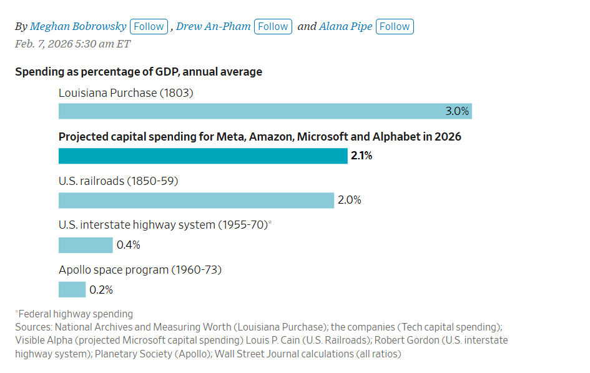
Task: Open Meghan Bobrowsky's author page
Action: (78, 26)
